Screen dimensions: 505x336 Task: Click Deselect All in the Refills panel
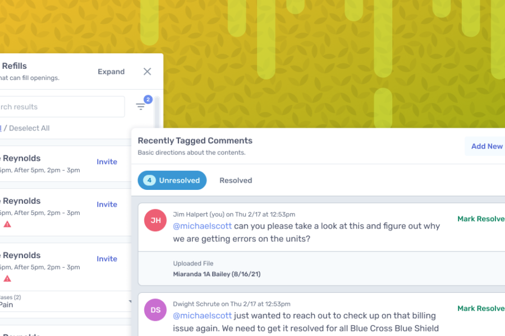pyautogui.click(x=29, y=128)
